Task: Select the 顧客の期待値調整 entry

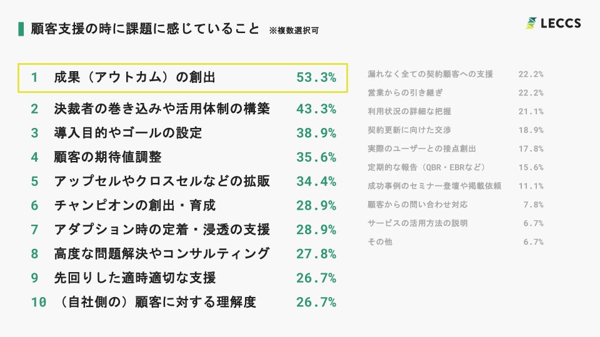Action: pos(108,157)
